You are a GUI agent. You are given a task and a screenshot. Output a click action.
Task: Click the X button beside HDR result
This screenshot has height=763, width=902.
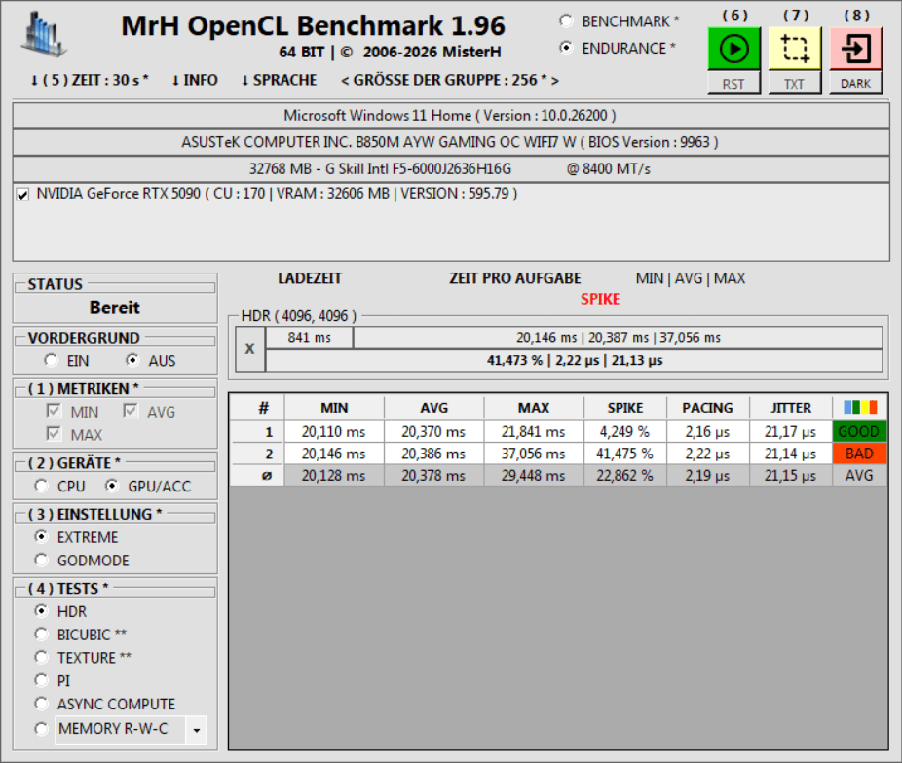(250, 348)
